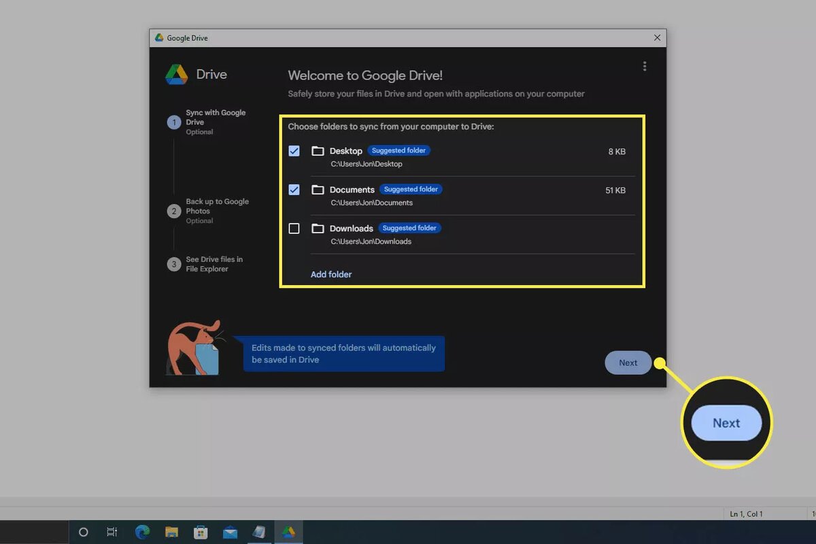Click the path C:\Users\Jon\Desktop
Screen dimensions: 816x544
(x=367, y=164)
